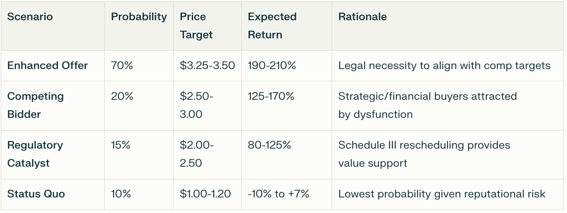This screenshot has height=213, width=567.
Task: Click the Probability column header
Action: (x=139, y=17)
